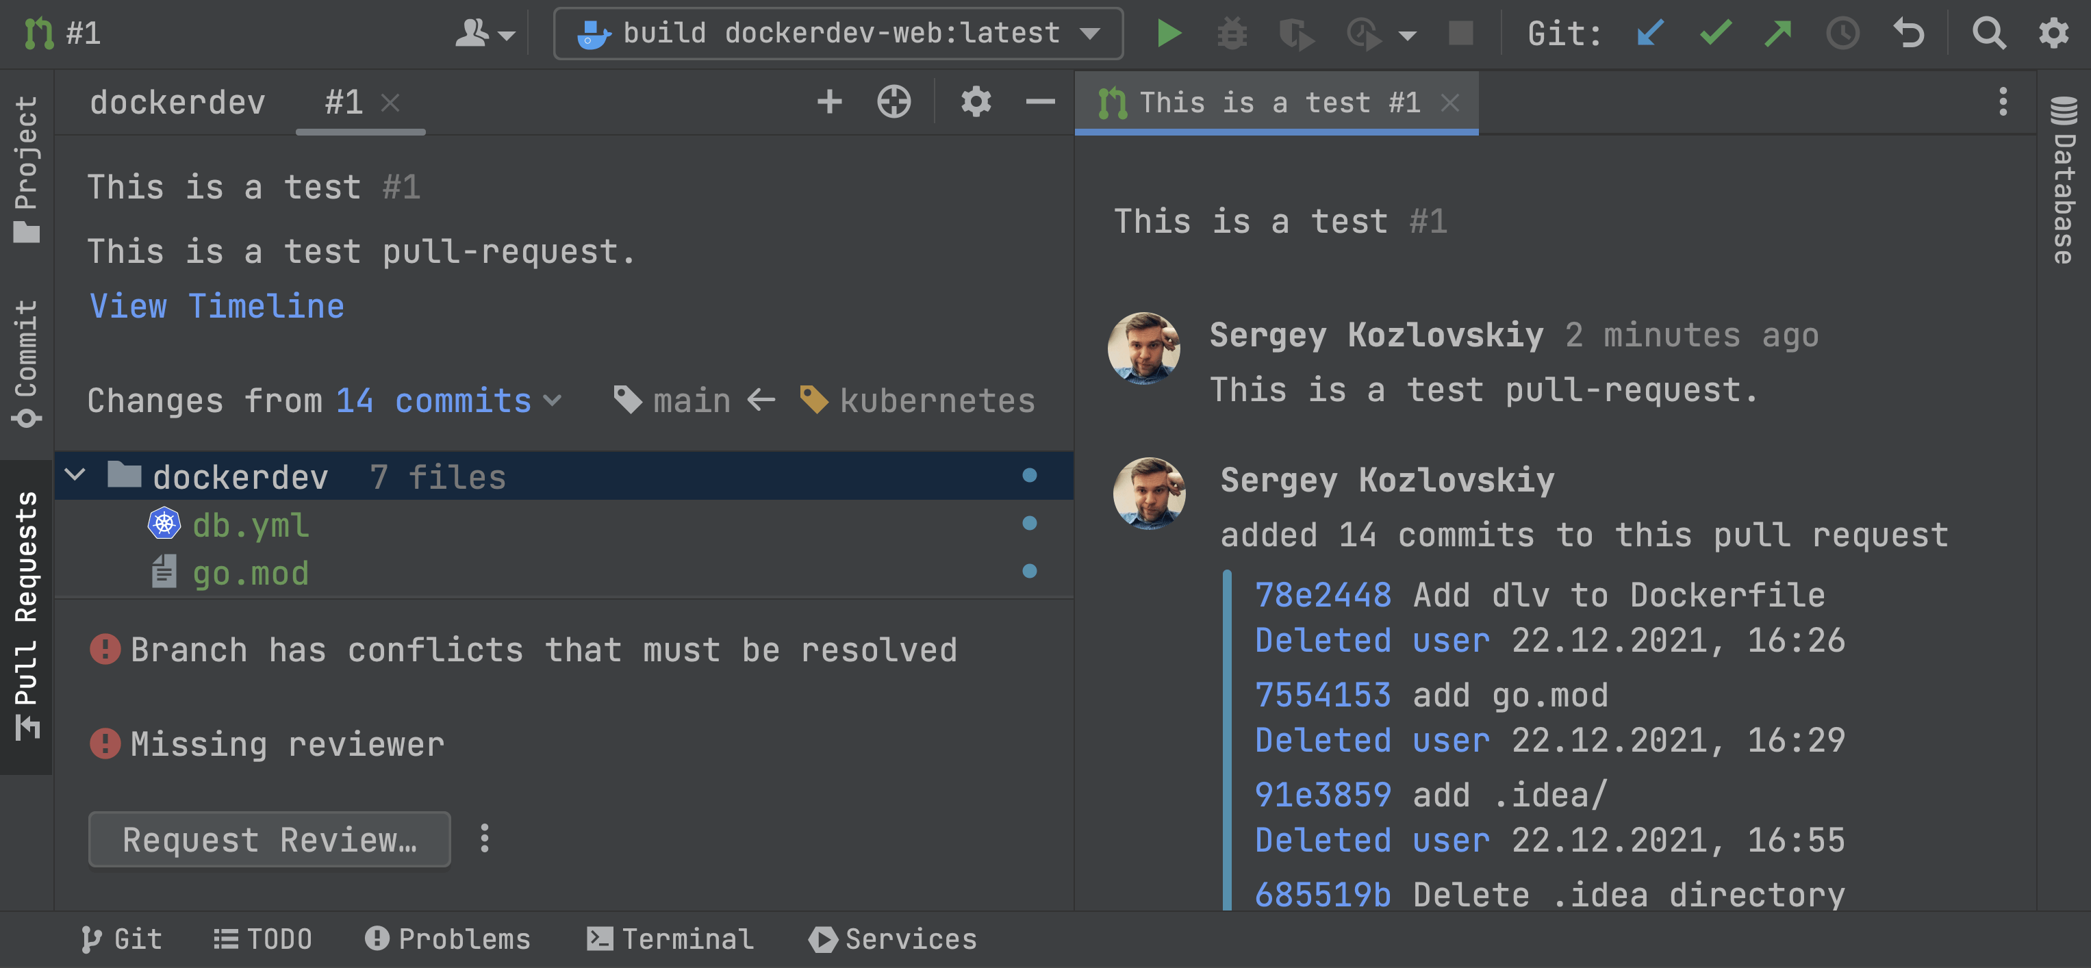This screenshot has width=2091, height=968.
Task: Open the View Timeline link
Action: click(217, 306)
